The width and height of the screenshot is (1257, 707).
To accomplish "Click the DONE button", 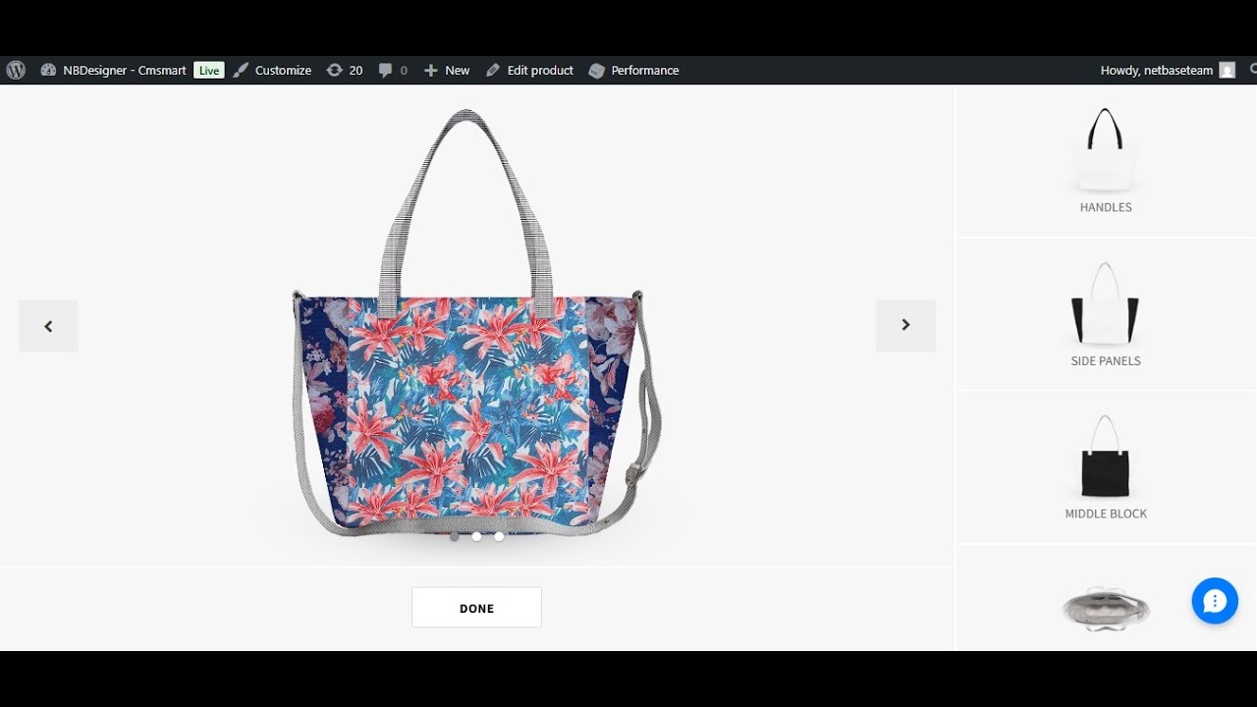I will click(x=476, y=608).
